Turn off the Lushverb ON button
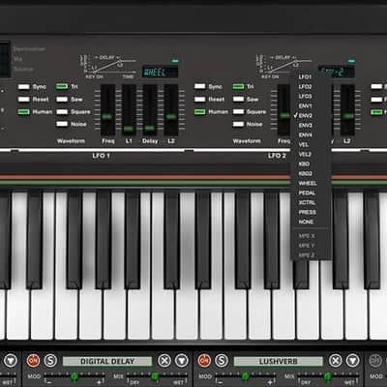This screenshot has height=387, width=387. coord(204,360)
